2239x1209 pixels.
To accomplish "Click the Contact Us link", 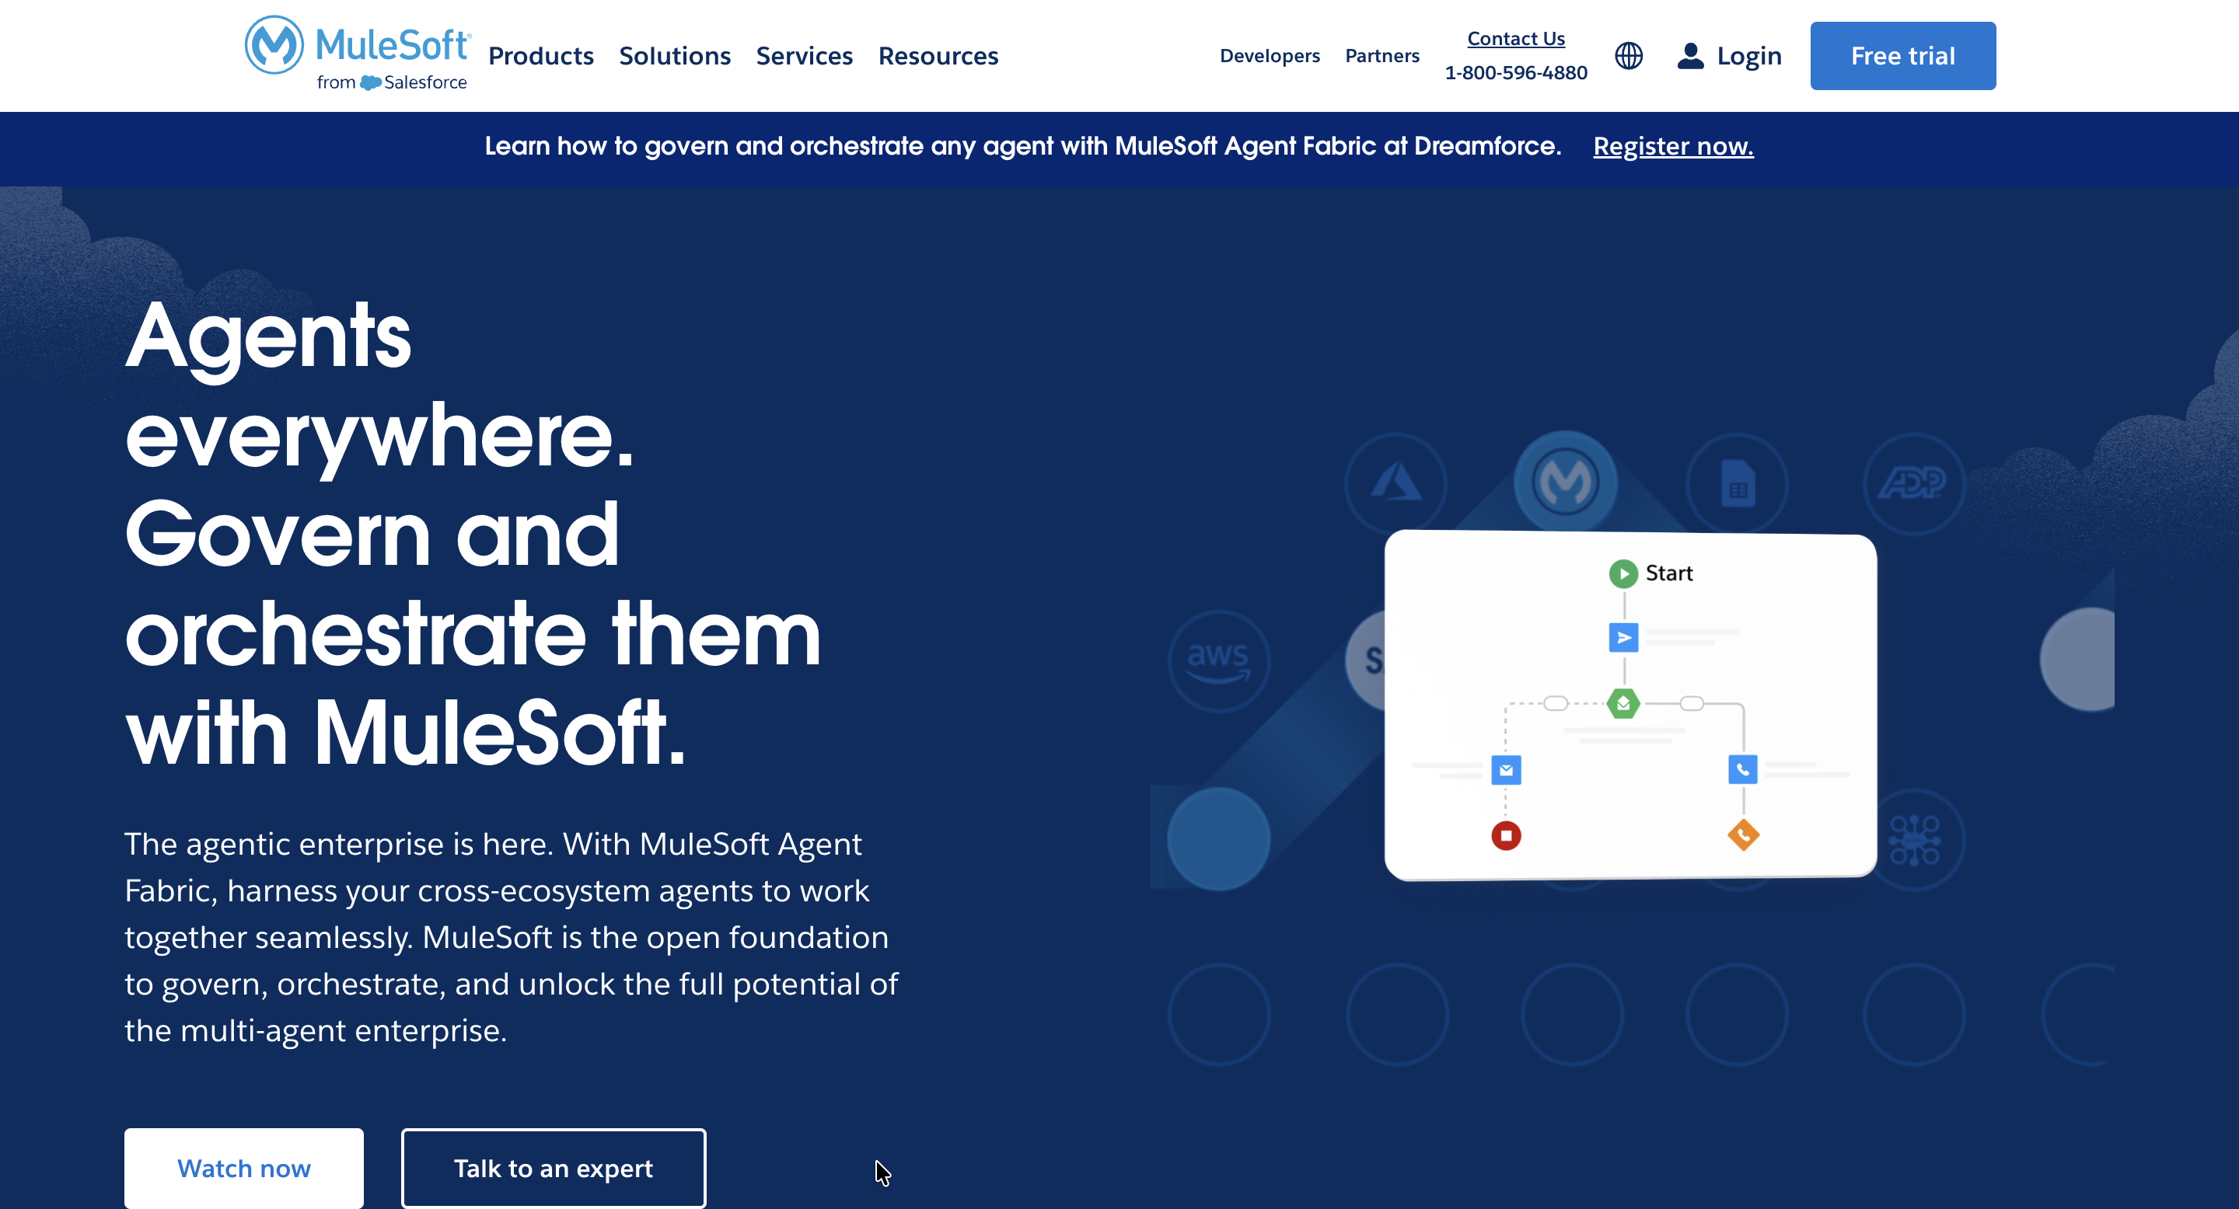I will (x=1515, y=38).
